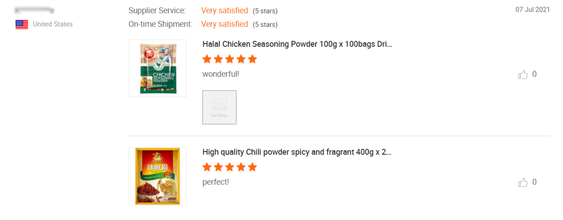This screenshot has width=563, height=220.
Task: Click the star rating under Chili powder title
Action: [x=230, y=167]
